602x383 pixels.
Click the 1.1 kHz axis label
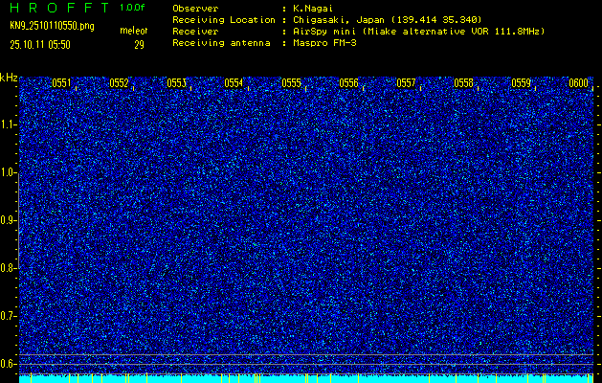coord(10,124)
